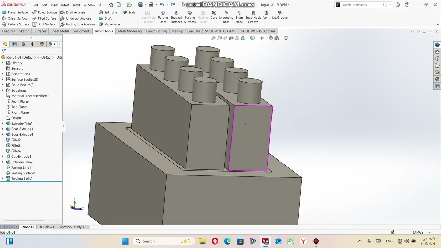This screenshot has width=441, height=248.
Task: Open the Tools menu
Action: pos(76,5)
